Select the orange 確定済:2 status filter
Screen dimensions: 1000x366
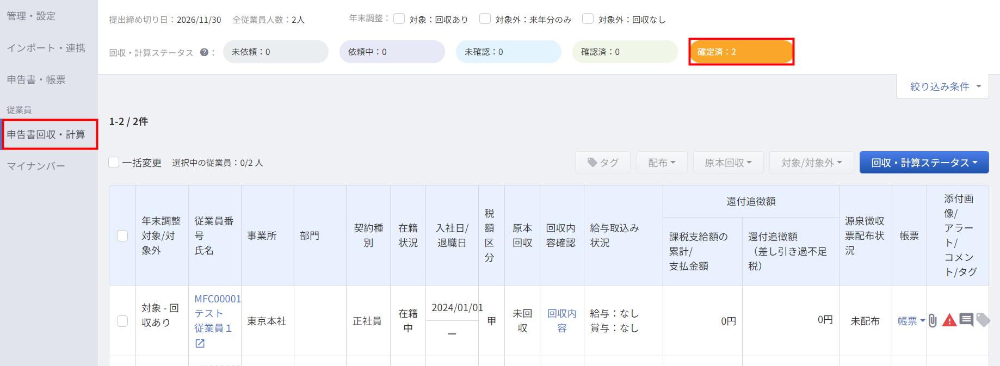pos(741,52)
